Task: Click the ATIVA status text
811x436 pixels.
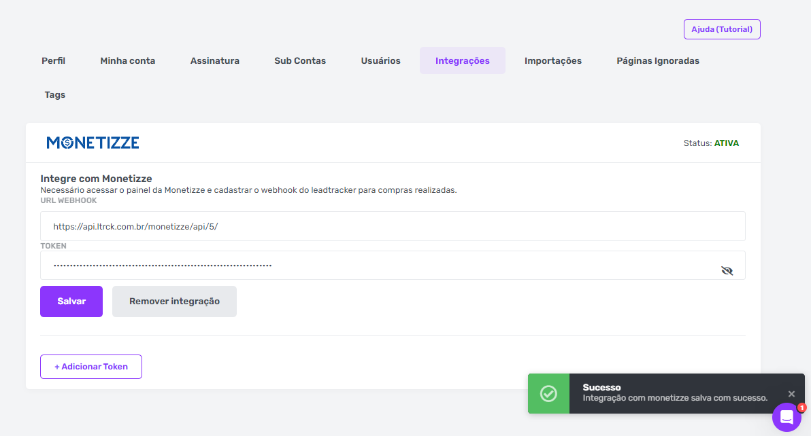Action: (x=726, y=143)
